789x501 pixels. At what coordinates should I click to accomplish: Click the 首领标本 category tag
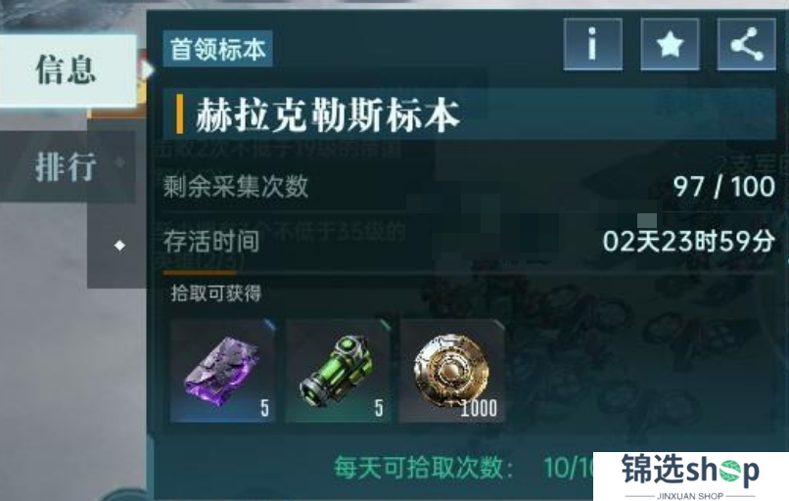pyautogui.click(x=218, y=49)
